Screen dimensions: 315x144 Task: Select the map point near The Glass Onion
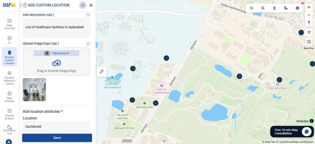tap(279, 80)
